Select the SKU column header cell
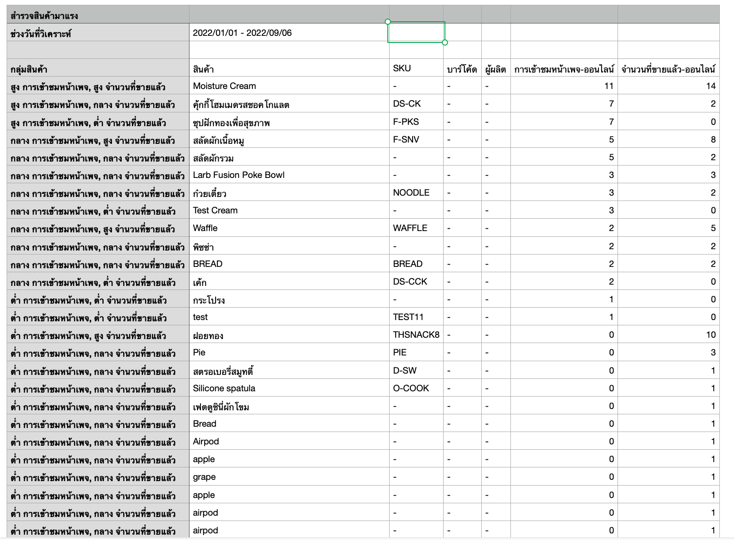The width and height of the screenshot is (734, 540). tap(417, 68)
